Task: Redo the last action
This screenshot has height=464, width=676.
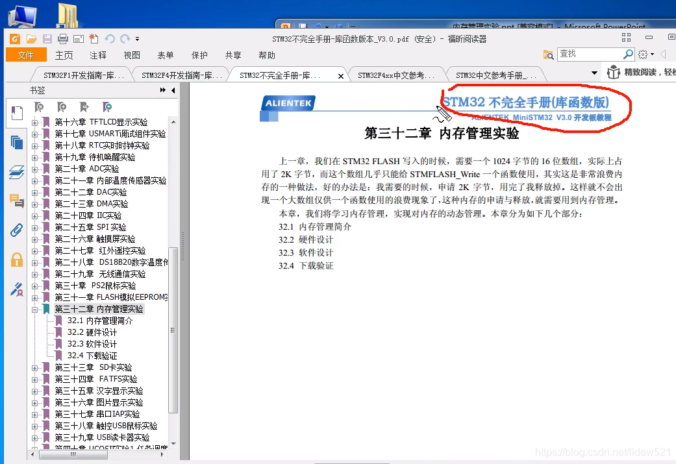Action: coord(125,39)
